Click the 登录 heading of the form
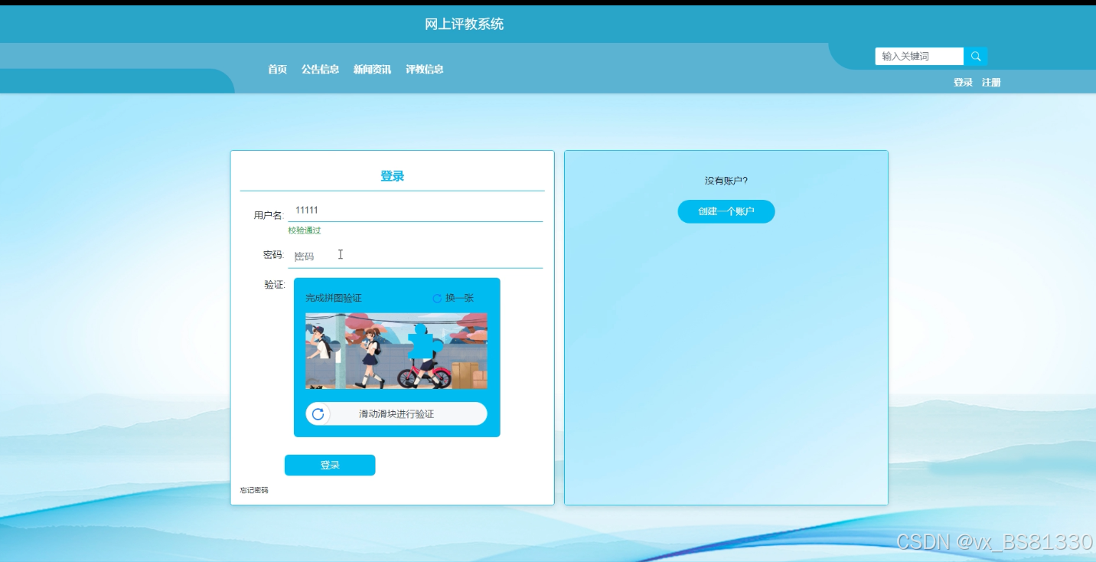The width and height of the screenshot is (1096, 562). pos(393,176)
